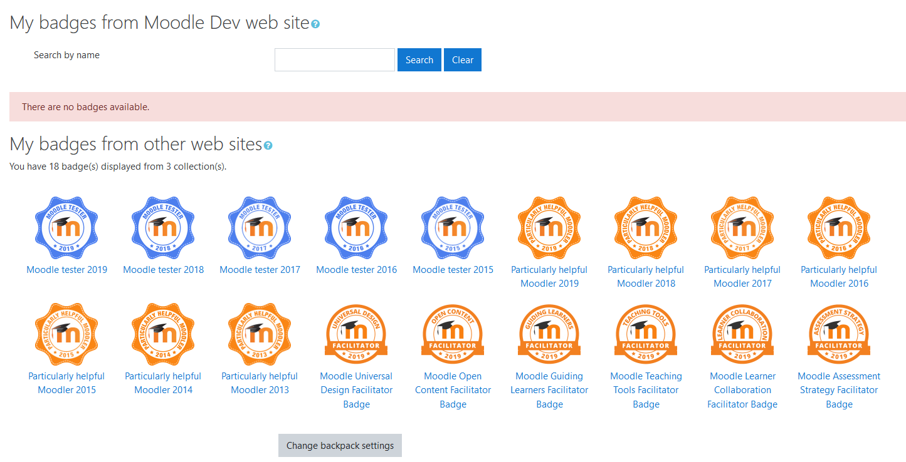Image resolution: width=906 pixels, height=462 pixels.
Task: Click the 'There are no badges available.' notice
Action: pos(458,107)
